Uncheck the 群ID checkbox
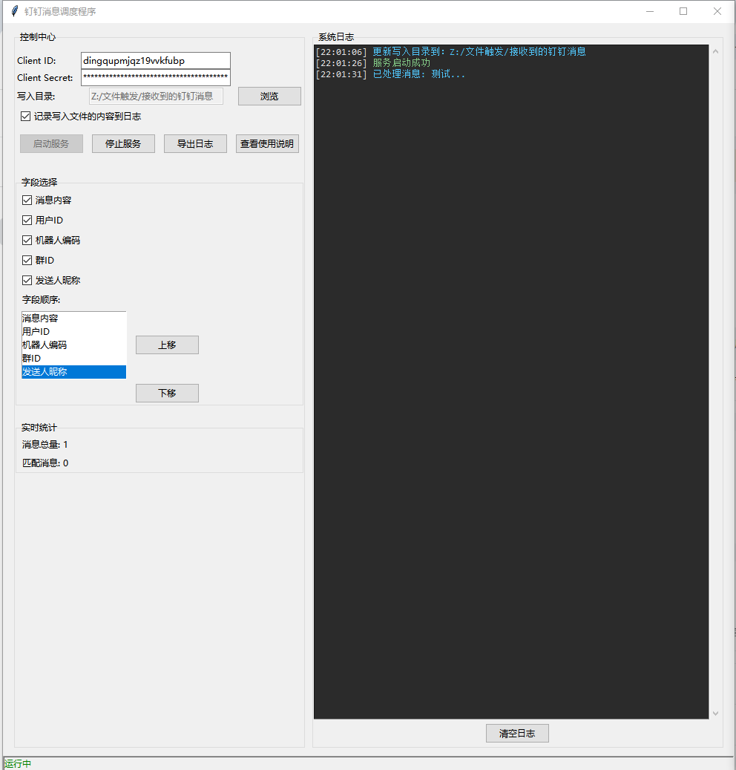Viewport: 736px width, 770px height. pos(27,261)
